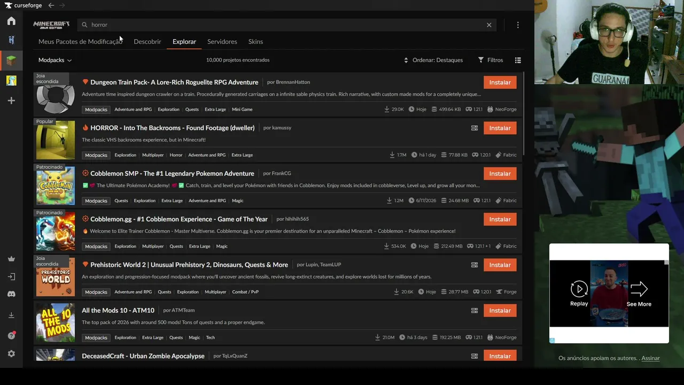Open the Skins tab

[x=255, y=42]
